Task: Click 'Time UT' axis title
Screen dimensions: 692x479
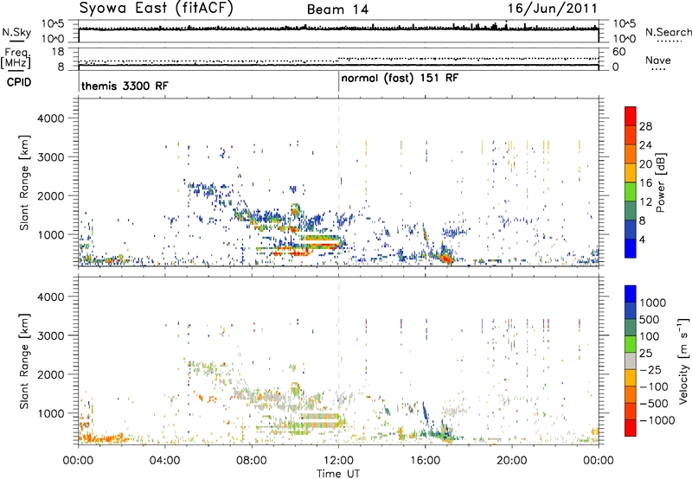Action: 338,474
